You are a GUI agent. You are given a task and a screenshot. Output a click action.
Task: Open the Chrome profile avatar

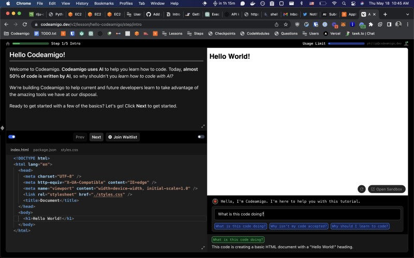398,24
